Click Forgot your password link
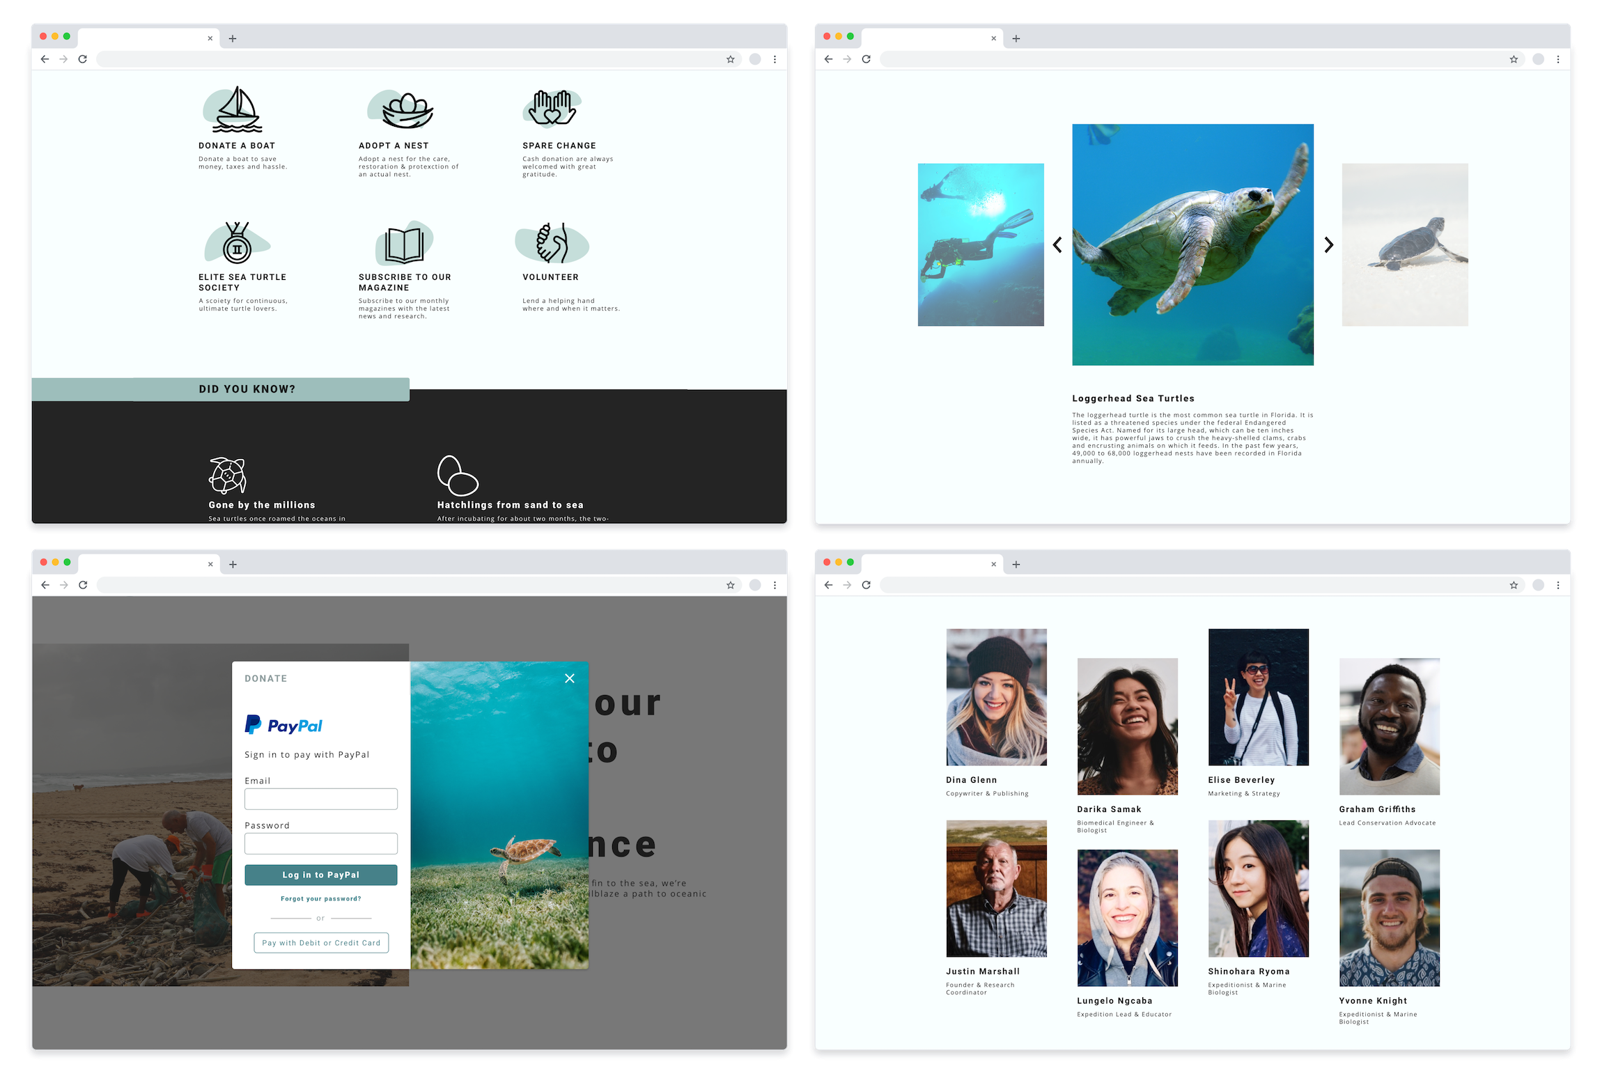The image size is (1602, 1085). point(321,898)
